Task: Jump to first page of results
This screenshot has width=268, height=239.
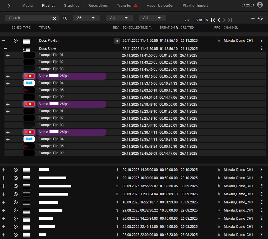Action: tap(213, 20)
